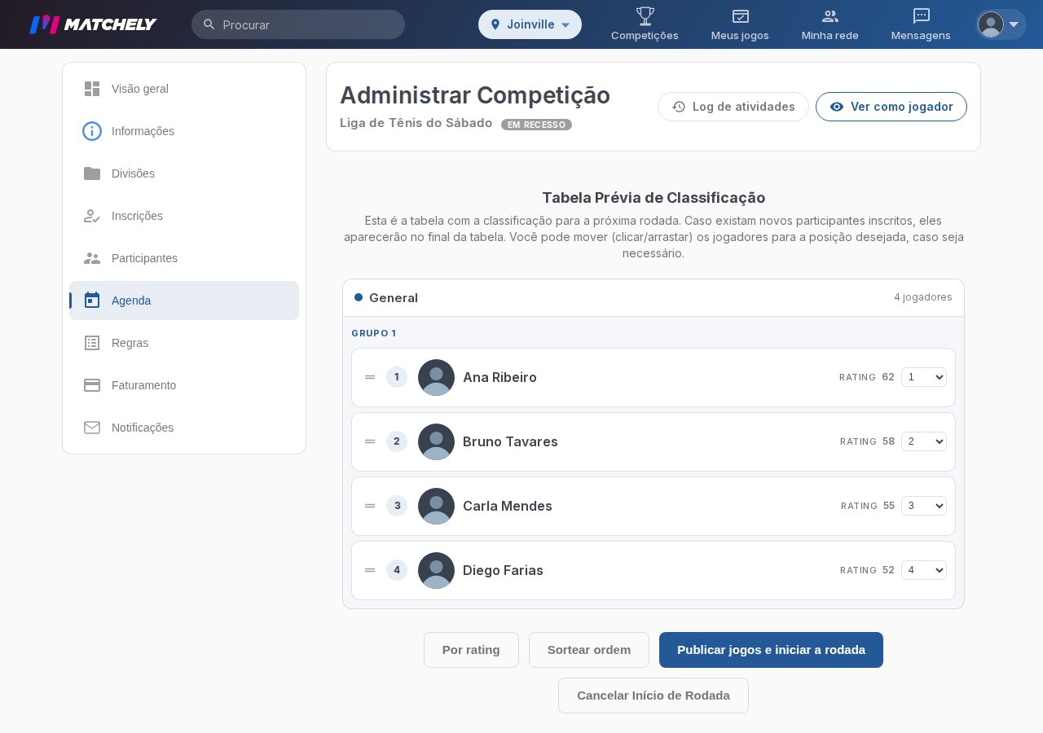Click the Inscrições person-check icon
Screen dimensions: 1043x733
coord(92,216)
